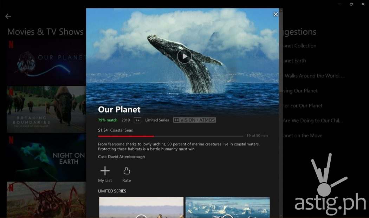Click the 7+ maturity rating badge
Image resolution: width=369 pixels, height=218 pixels.
point(137,120)
